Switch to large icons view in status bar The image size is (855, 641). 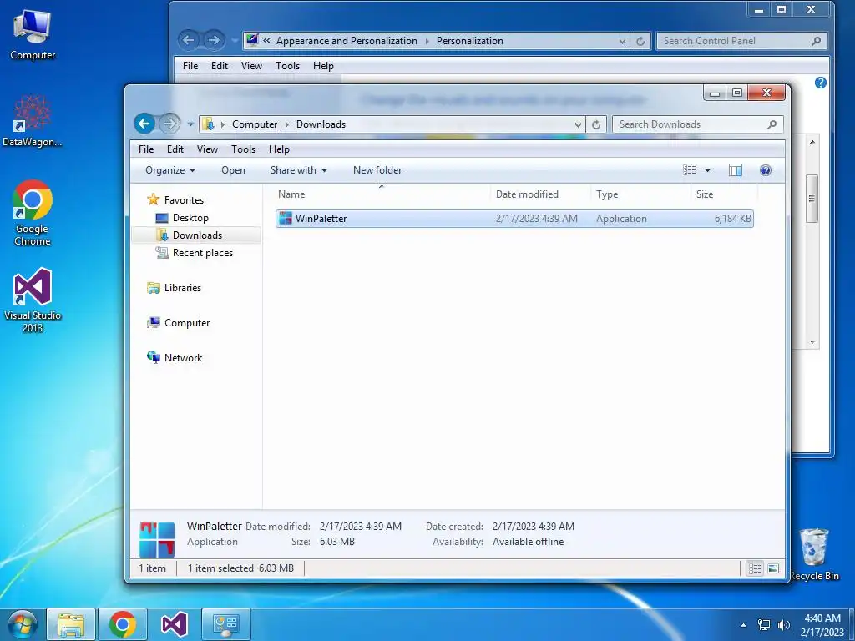[x=773, y=568]
